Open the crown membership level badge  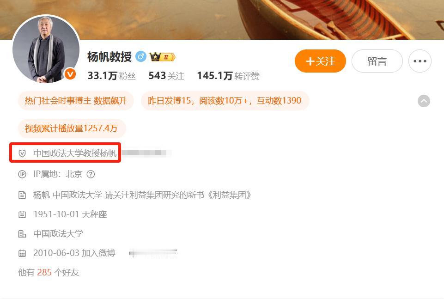click(x=162, y=57)
